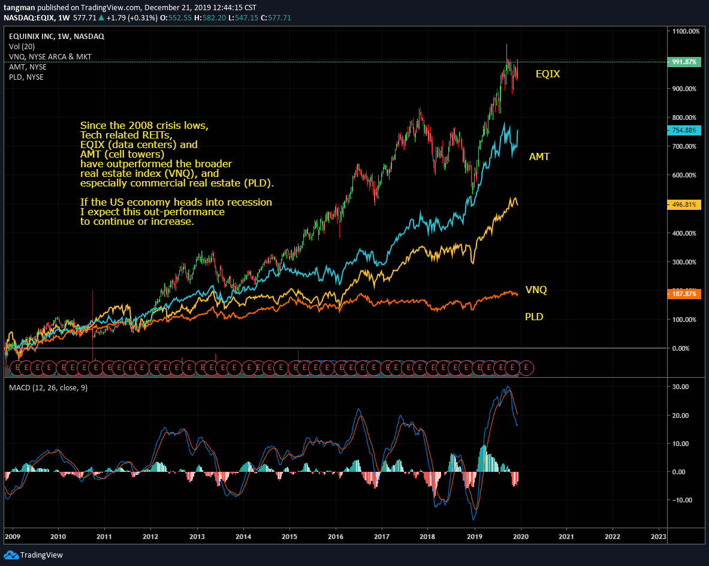
Task: Click the 'MACD (12, 26, close, 9)' indicator label
Action: [49, 388]
